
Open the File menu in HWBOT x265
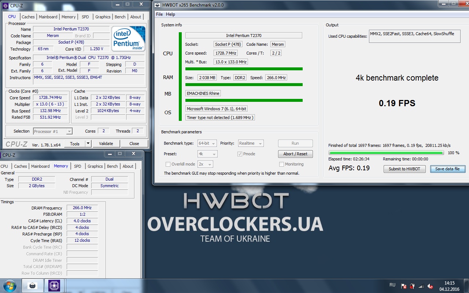(x=159, y=14)
